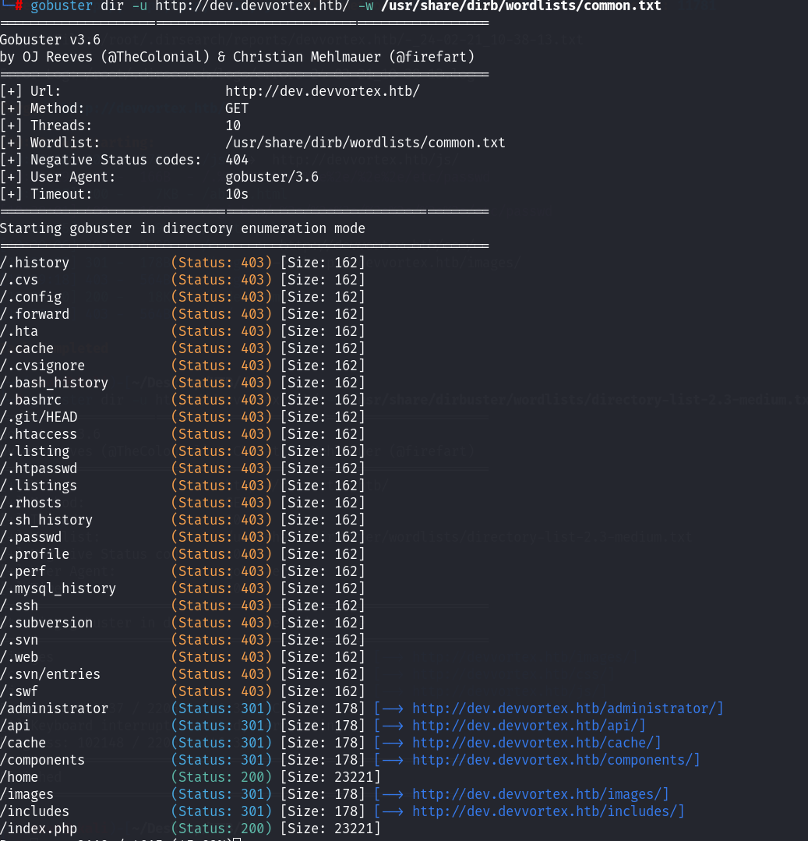The width and height of the screenshot is (808, 841).
Task: Select the /.bash_history 403 result
Action: [x=54, y=383]
